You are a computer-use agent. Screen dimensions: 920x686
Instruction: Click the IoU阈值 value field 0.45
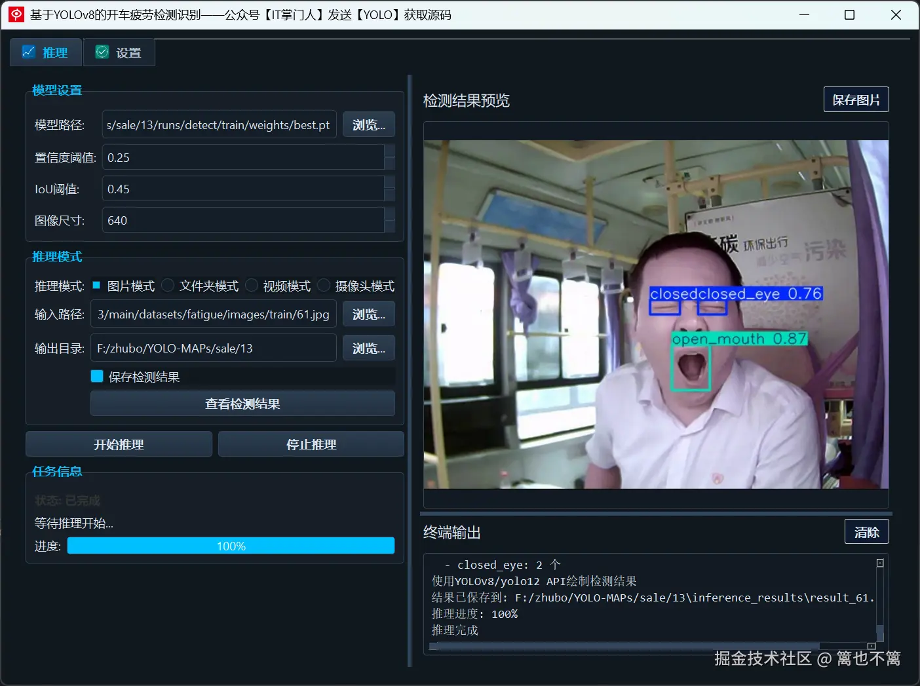(243, 189)
